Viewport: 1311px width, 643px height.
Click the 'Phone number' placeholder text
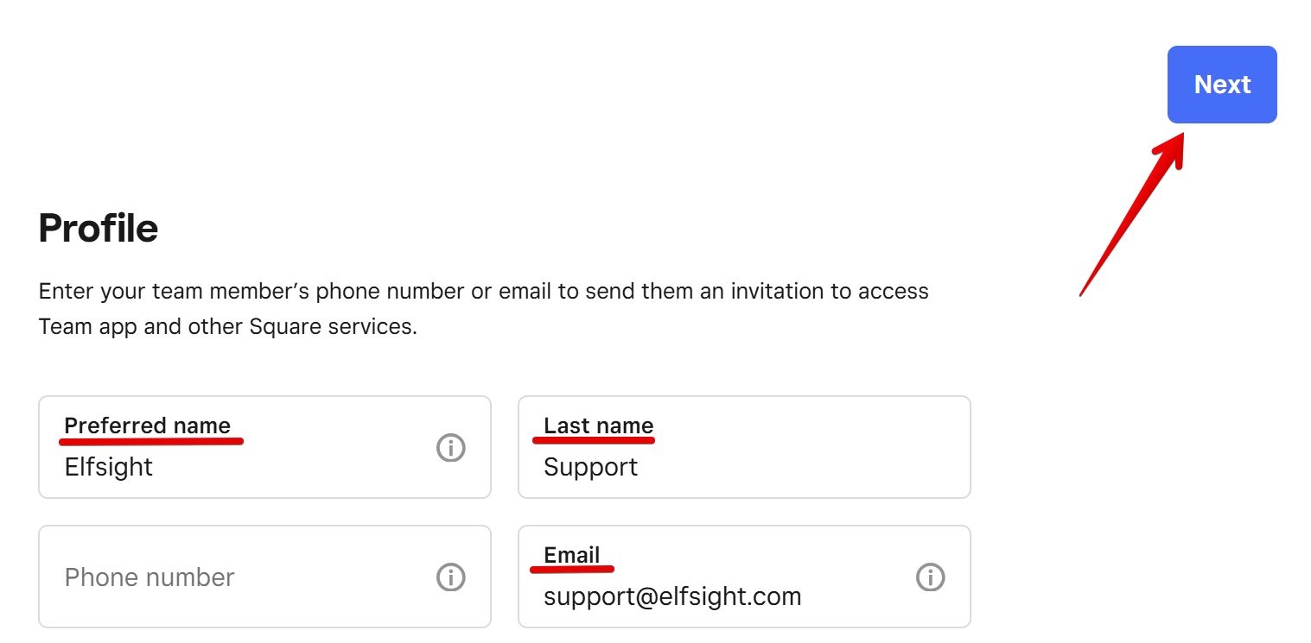(x=150, y=577)
